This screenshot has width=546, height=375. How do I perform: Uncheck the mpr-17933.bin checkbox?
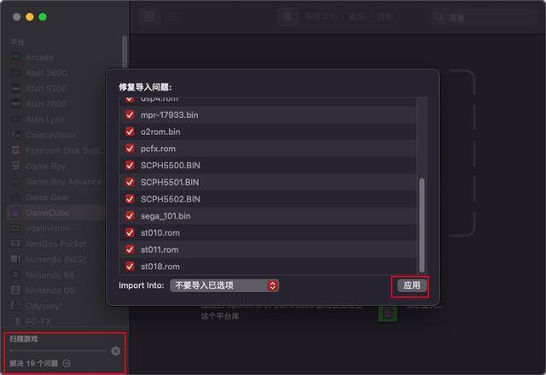coord(130,114)
